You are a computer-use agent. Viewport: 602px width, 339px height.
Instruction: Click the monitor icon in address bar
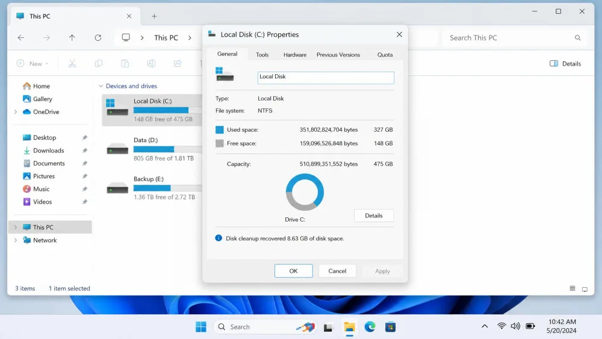(126, 37)
